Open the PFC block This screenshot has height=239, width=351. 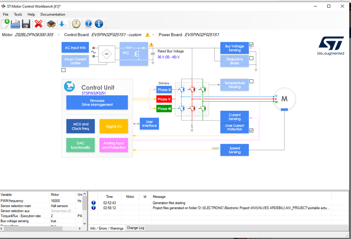coord(134,54)
